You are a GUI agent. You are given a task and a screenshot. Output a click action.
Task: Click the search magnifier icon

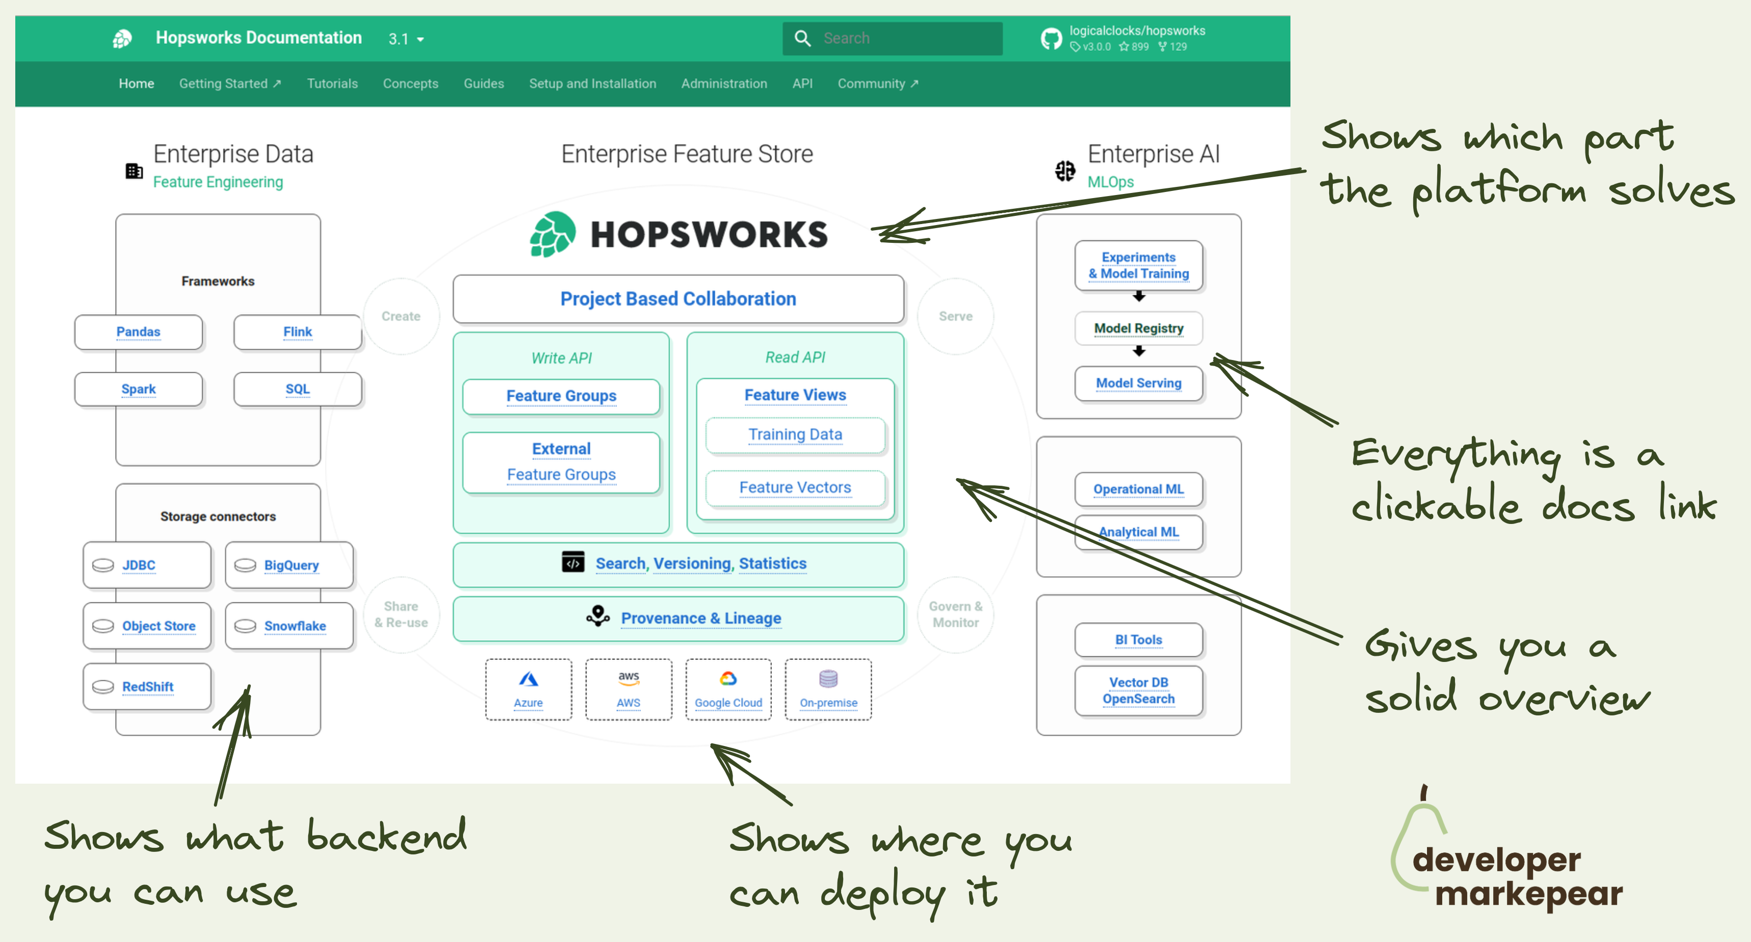click(802, 39)
